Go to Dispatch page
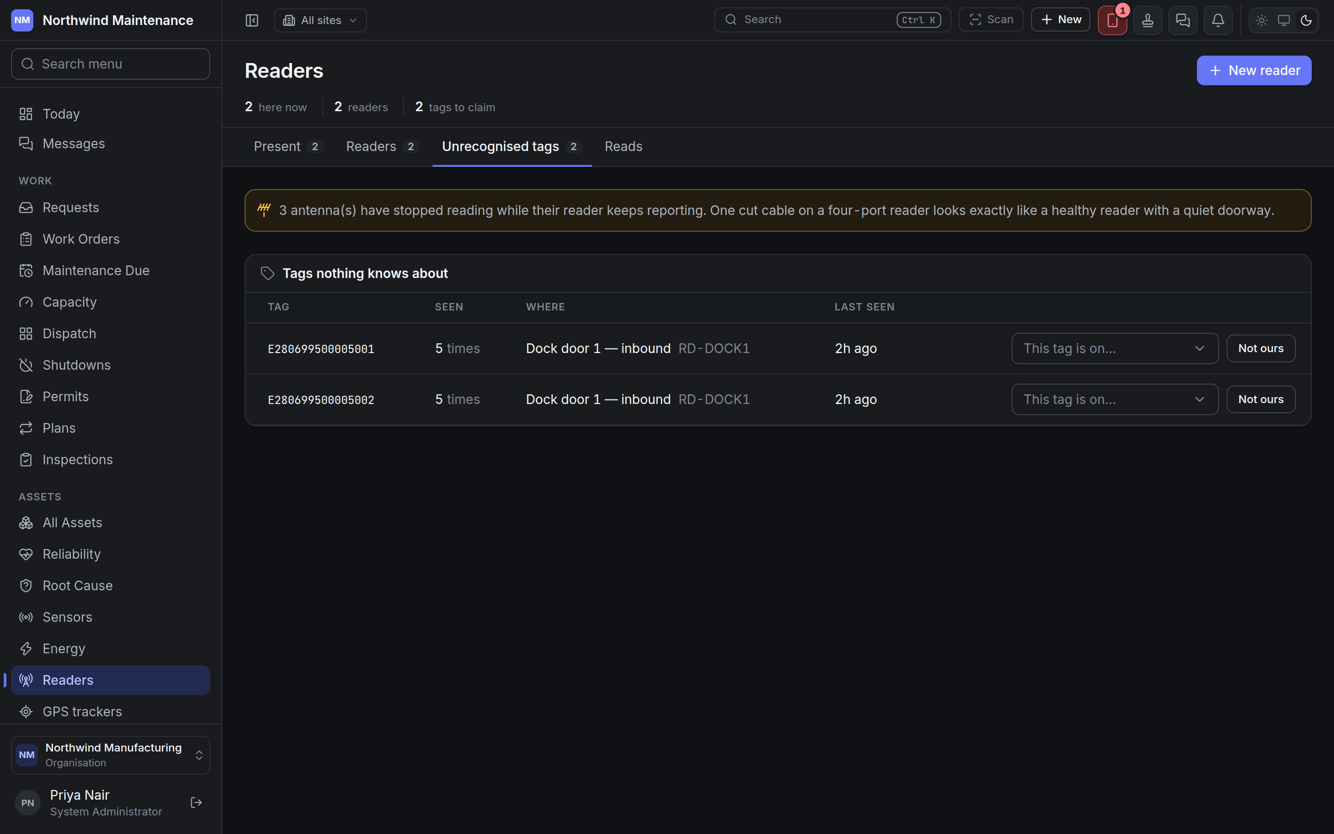Image resolution: width=1334 pixels, height=834 pixels. (111, 334)
